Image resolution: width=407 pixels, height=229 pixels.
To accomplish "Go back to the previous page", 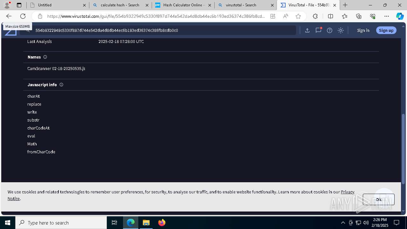I will pos(9,16).
